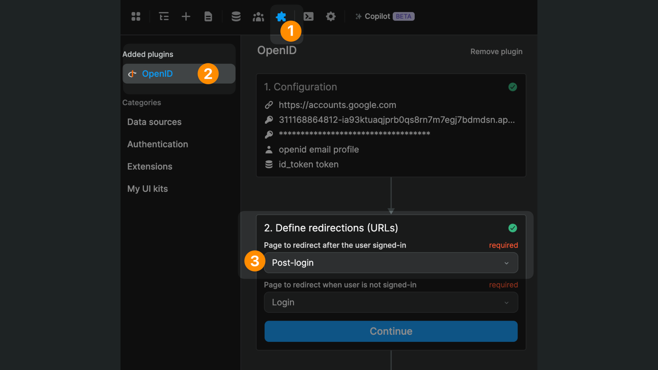The image size is (658, 370).
Task: Open the document page icon in toolbar
Action: coord(208,16)
